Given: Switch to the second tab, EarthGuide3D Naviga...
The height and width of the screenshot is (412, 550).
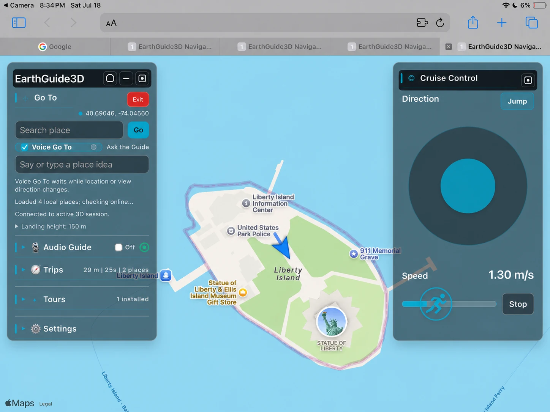Looking at the screenshot, I should click(x=165, y=47).
